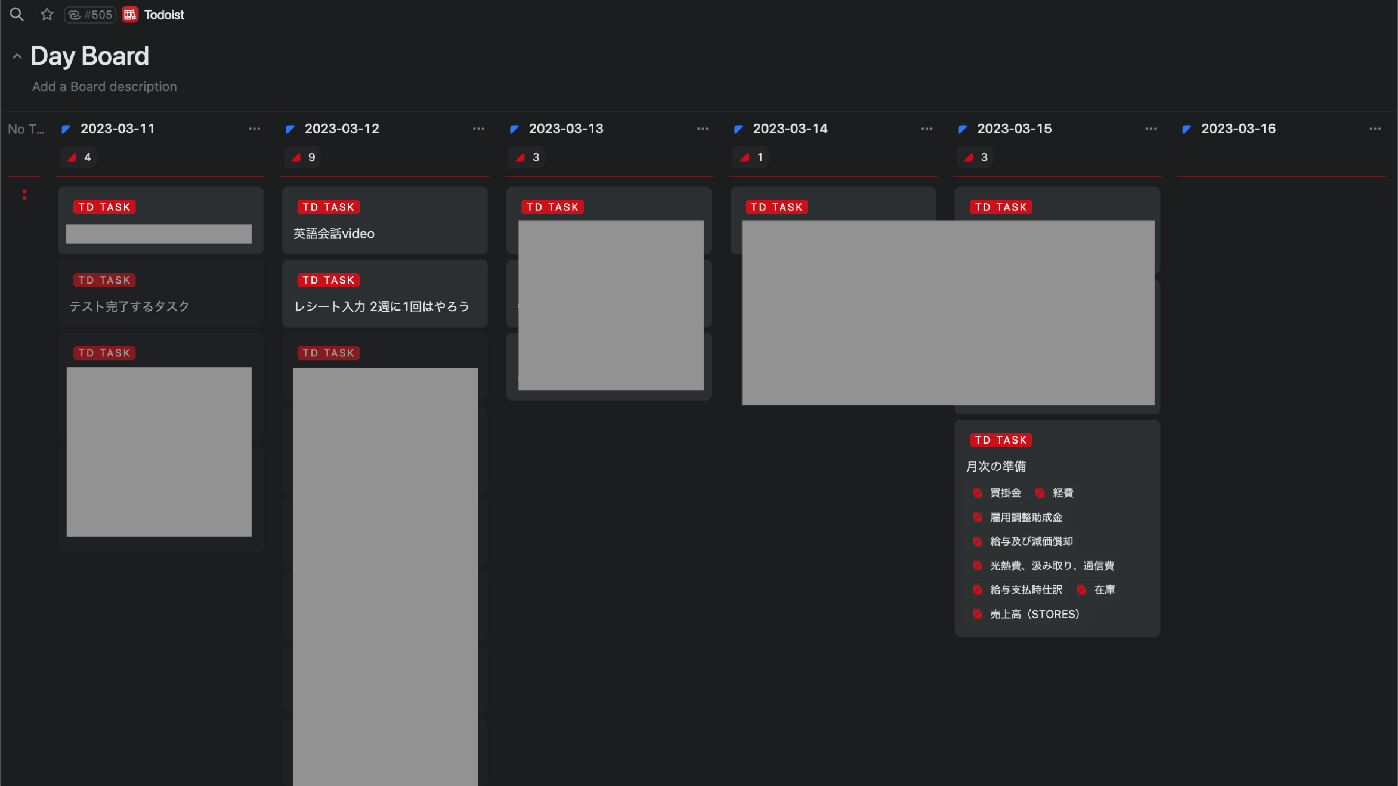
Task: Click the #505 link reference badge
Action: coord(90,15)
